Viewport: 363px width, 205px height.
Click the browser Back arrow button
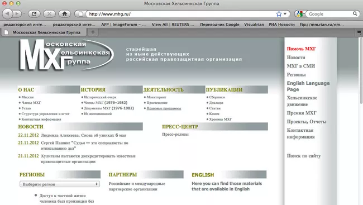click(x=7, y=13)
